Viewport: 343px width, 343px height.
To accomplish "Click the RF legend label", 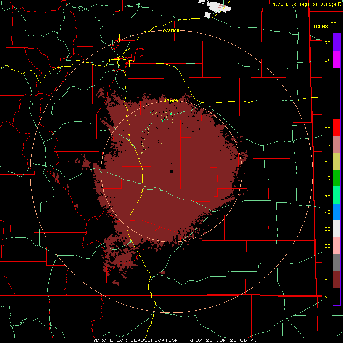I will [x=327, y=43].
